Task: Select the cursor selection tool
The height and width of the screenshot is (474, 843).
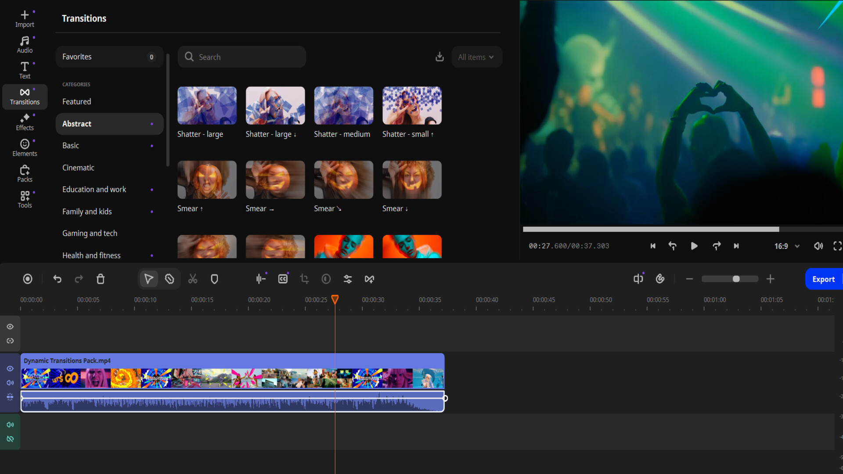Action: 148,279
